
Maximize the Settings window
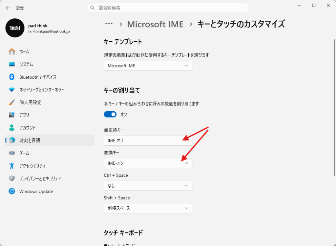point(314,6)
